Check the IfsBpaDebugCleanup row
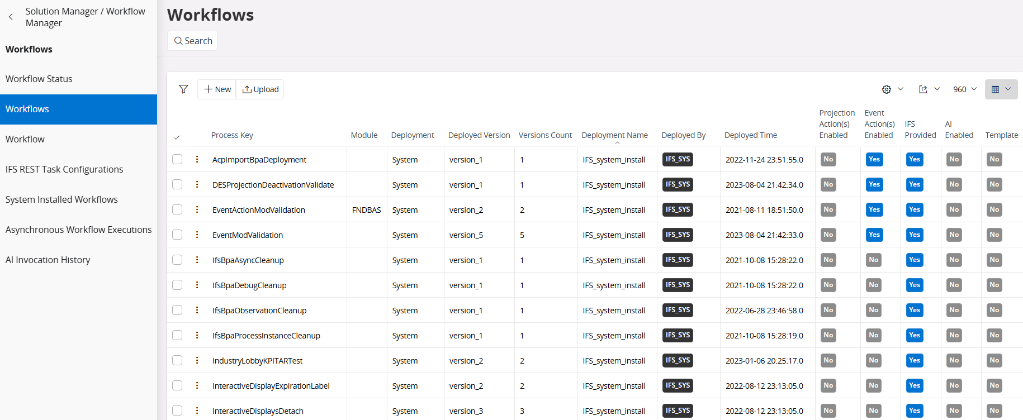 point(177,285)
